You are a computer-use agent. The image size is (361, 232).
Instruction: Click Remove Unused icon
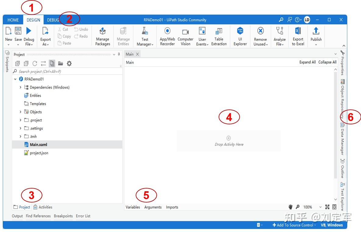(x=260, y=31)
